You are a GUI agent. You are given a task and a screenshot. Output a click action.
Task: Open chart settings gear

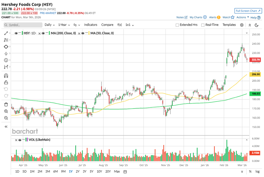pyautogui.click(x=242, y=25)
